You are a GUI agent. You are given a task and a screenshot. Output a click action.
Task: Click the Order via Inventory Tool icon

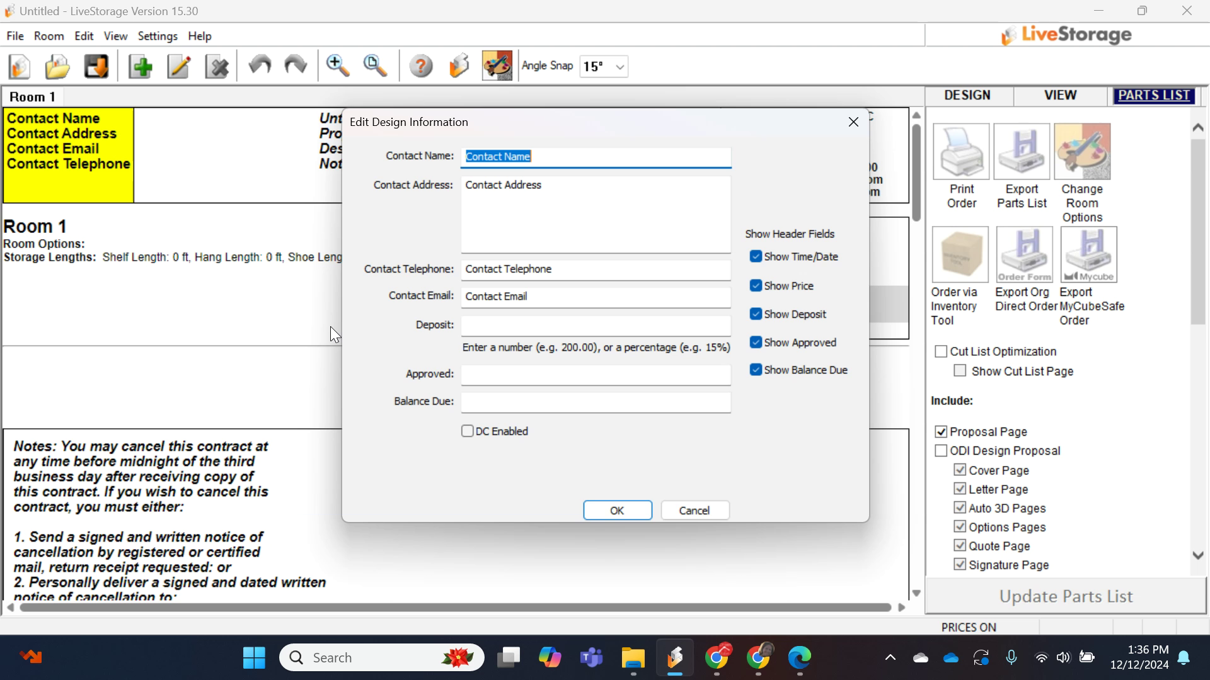(960, 254)
